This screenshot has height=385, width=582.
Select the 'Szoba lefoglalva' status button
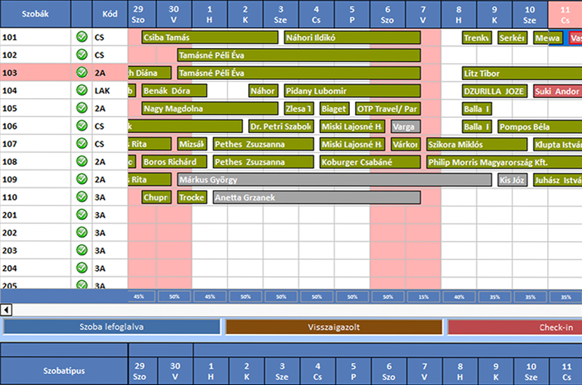pos(111,327)
